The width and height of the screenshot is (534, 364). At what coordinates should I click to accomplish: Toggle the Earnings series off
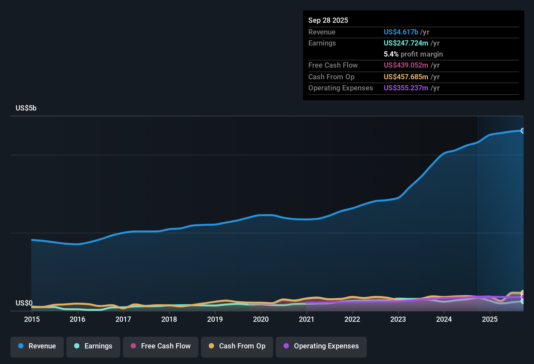click(93, 346)
